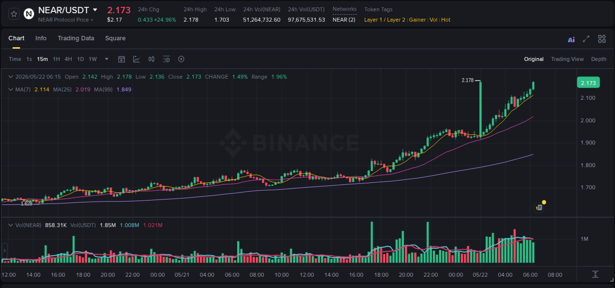Click the Hot token tag

coord(446,20)
